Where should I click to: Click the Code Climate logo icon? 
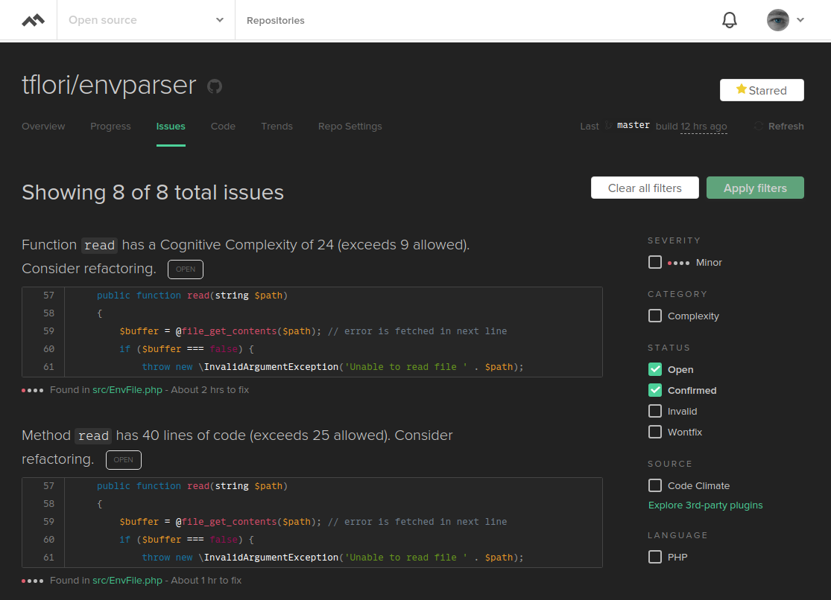click(33, 20)
